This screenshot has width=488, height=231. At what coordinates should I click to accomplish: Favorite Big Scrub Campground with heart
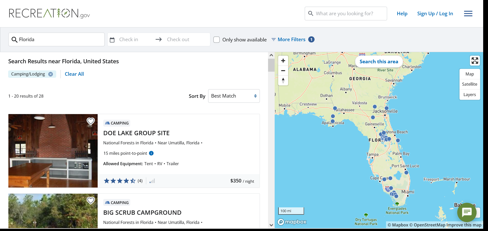91,201
